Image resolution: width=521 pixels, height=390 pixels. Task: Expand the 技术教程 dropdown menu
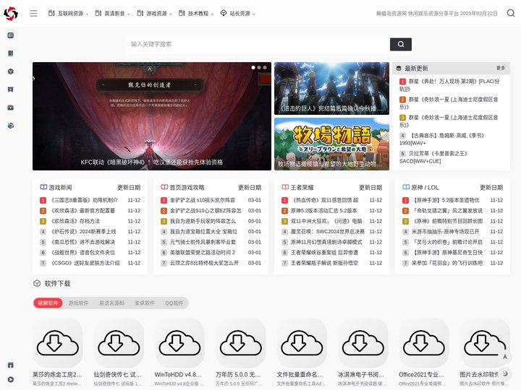196,13
